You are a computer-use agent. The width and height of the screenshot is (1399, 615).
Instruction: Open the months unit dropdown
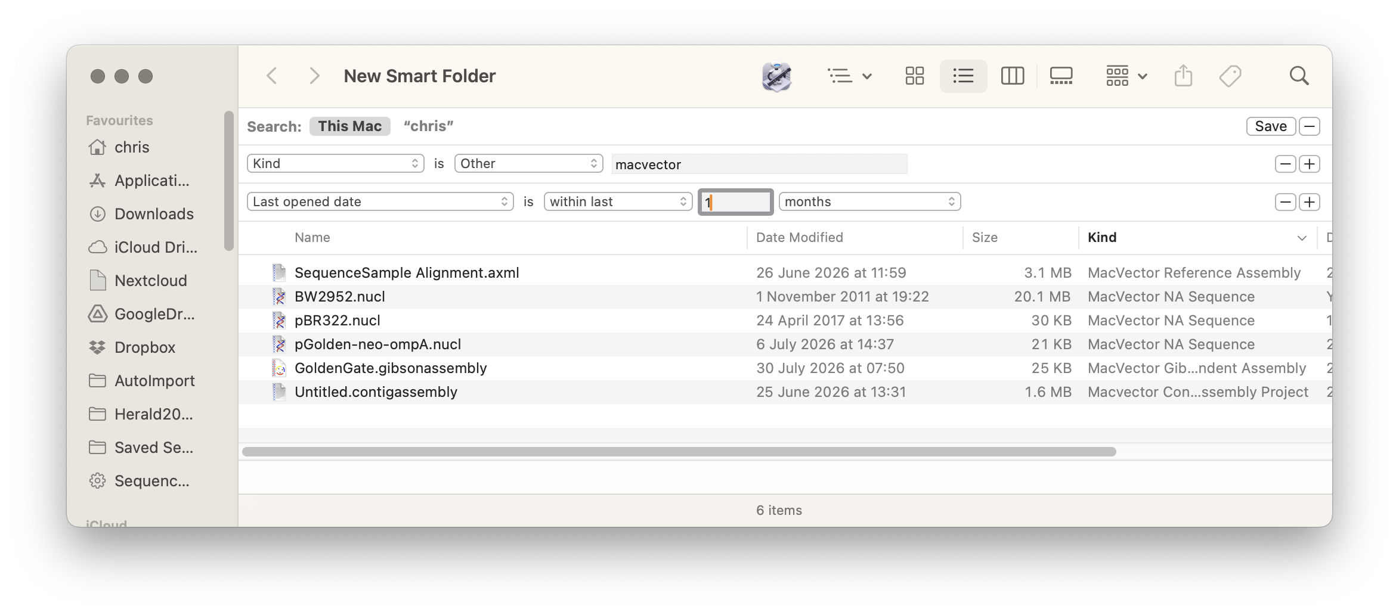pos(869,202)
